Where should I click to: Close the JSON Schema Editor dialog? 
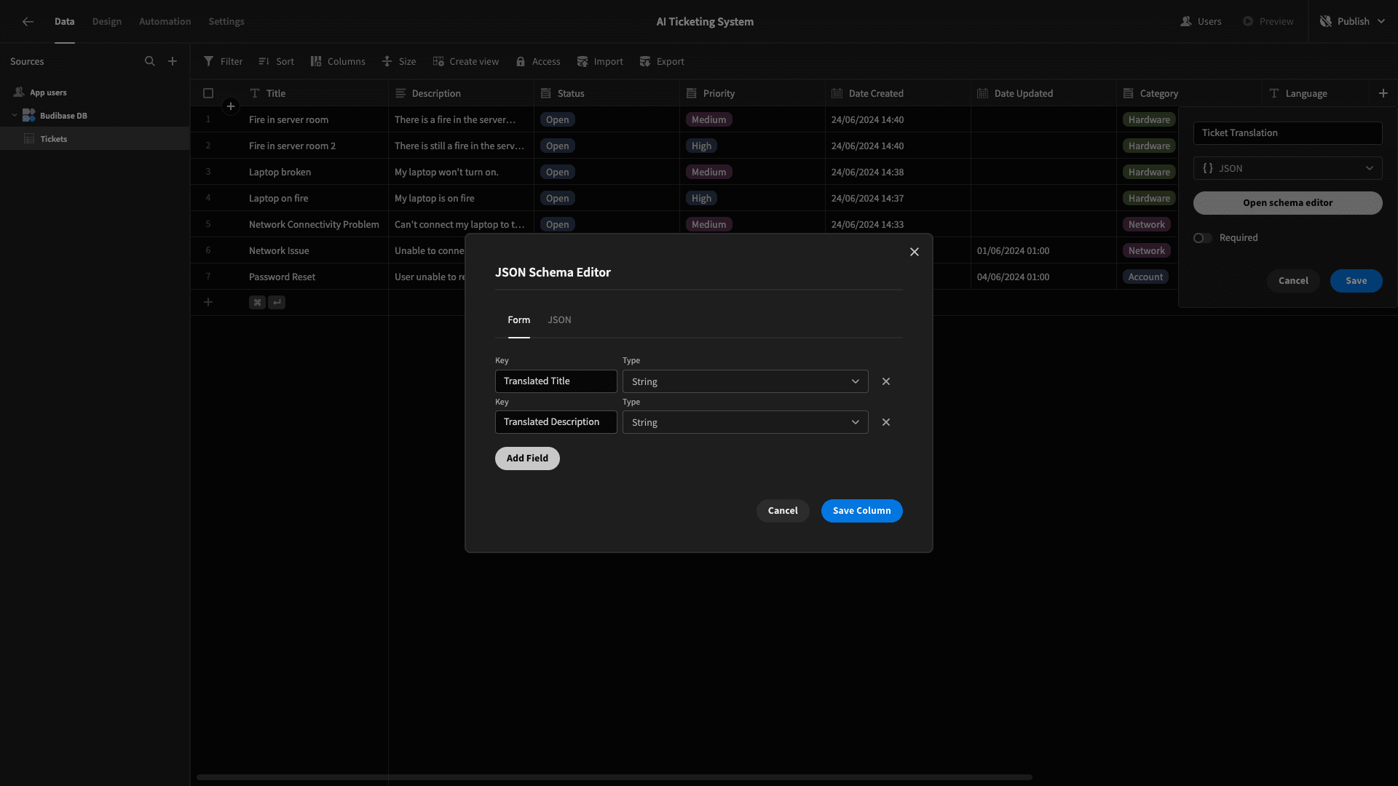[915, 252]
